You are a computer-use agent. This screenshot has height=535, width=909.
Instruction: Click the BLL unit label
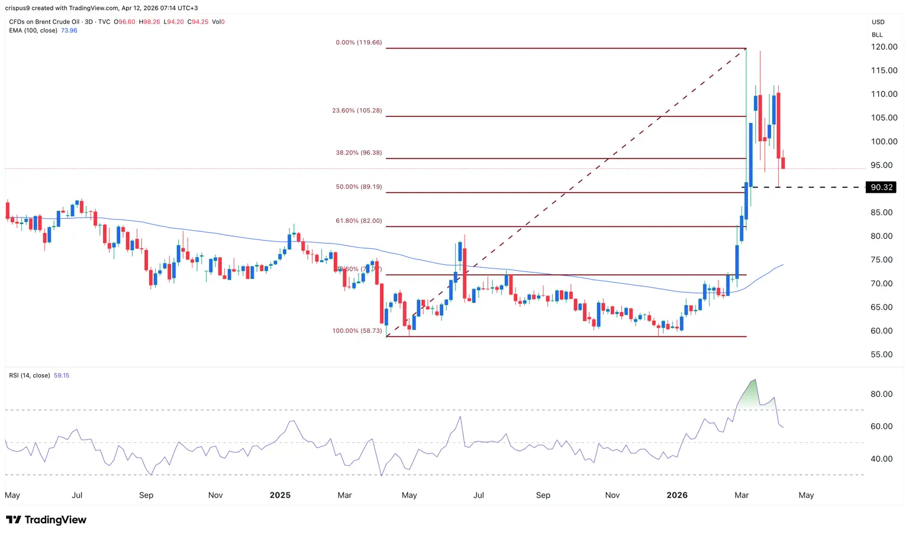[x=877, y=35]
